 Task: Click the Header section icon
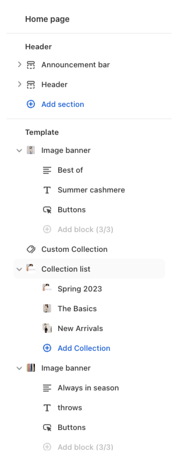click(x=31, y=85)
